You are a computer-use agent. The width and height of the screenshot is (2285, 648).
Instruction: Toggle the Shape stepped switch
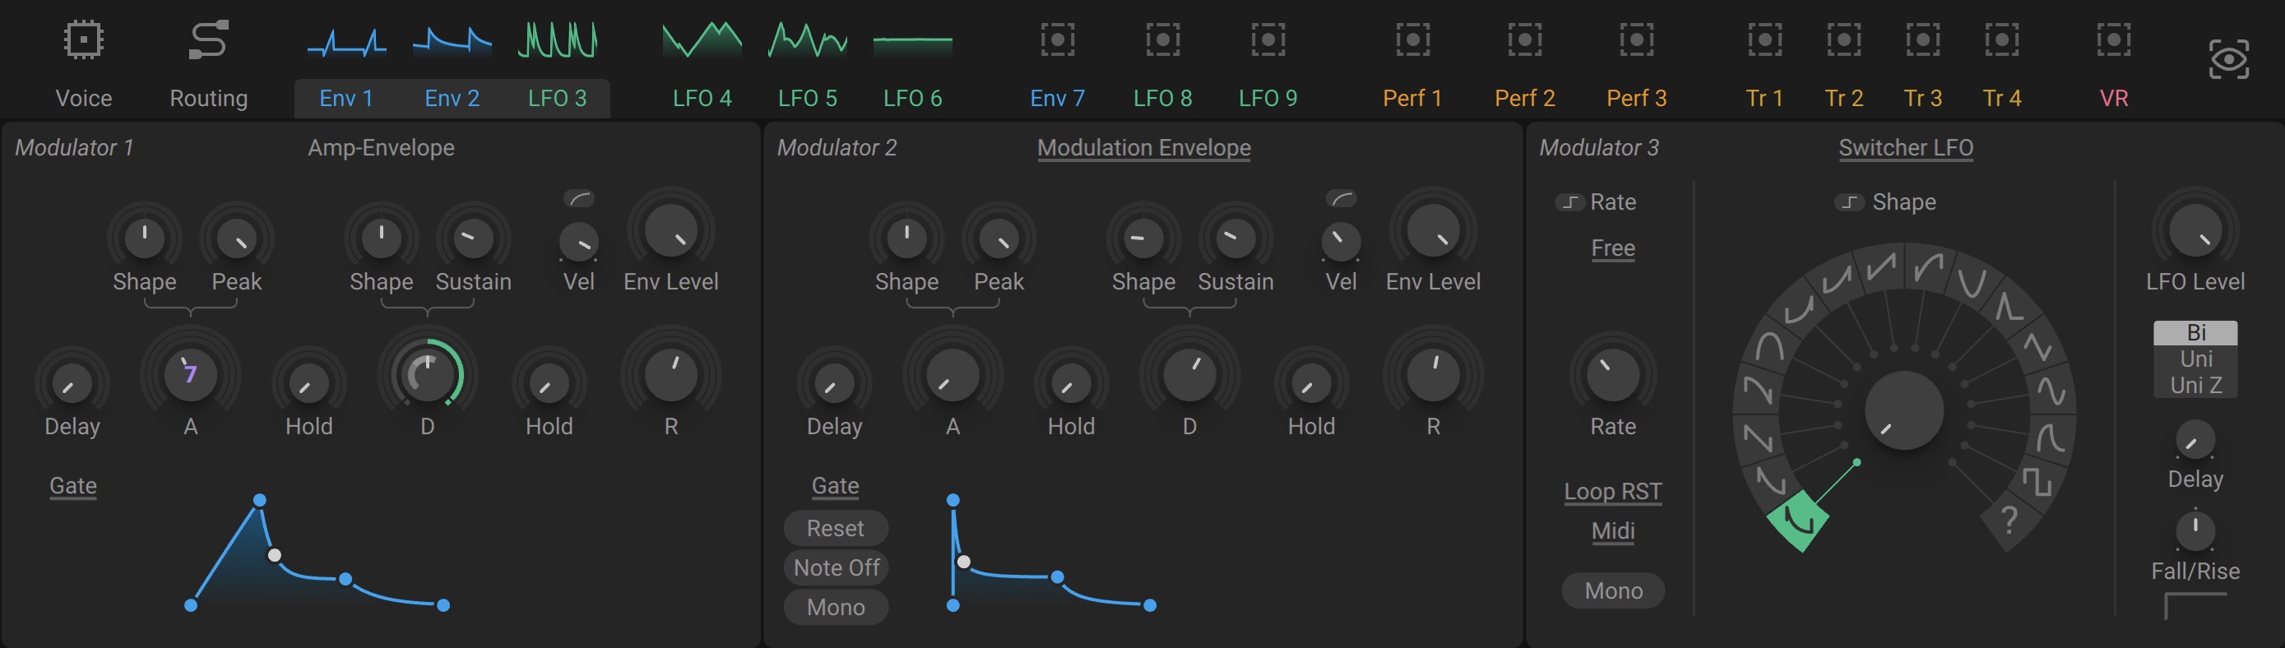tap(1849, 203)
